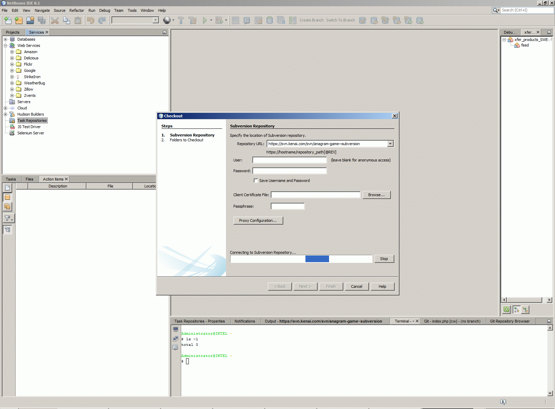The height and width of the screenshot is (409, 555).
Task: Expand the Google web service folder
Action: point(12,70)
